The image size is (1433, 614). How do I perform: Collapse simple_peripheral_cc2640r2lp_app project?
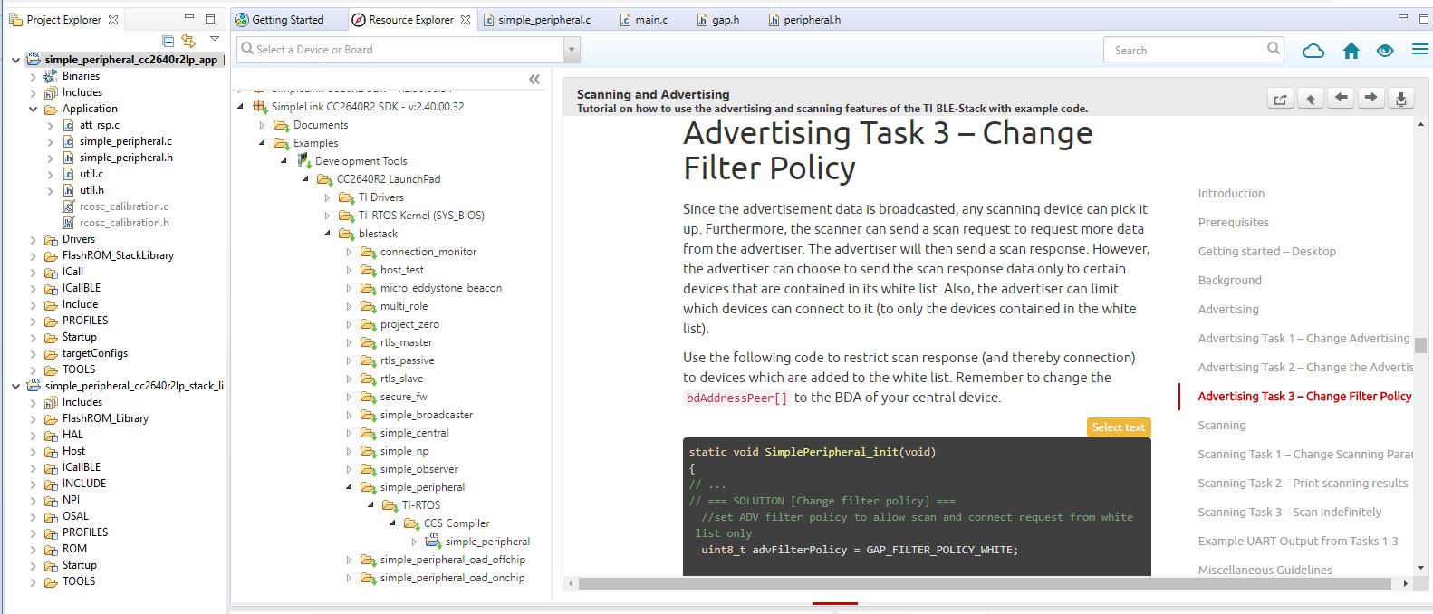point(15,60)
